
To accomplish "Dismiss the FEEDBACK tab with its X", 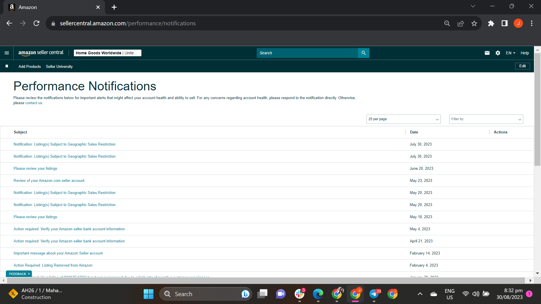I will (29, 274).
